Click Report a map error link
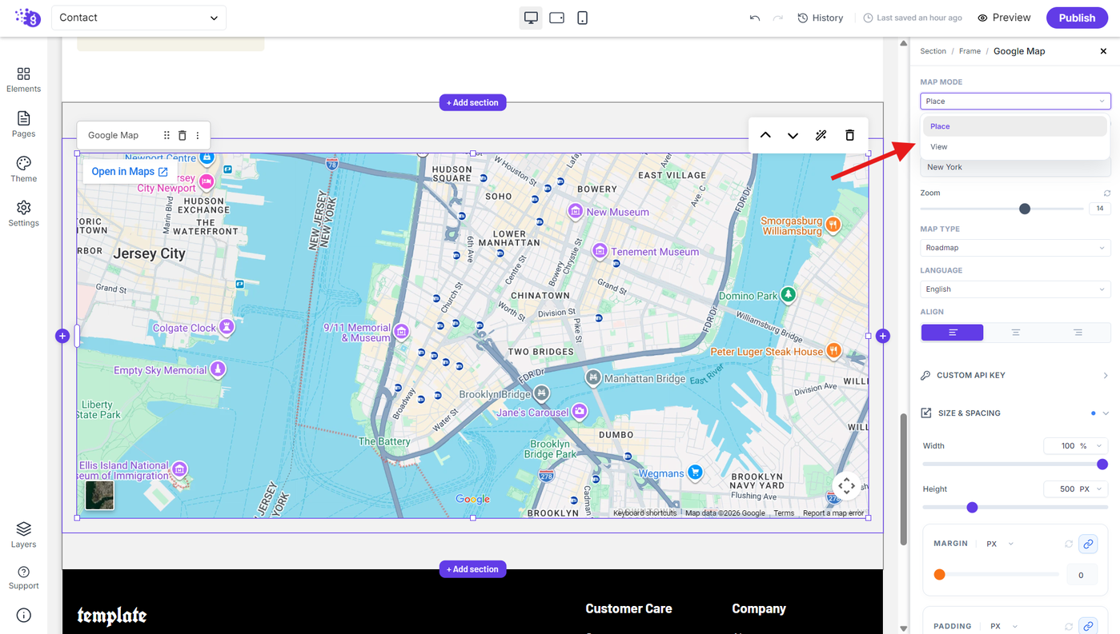The width and height of the screenshot is (1120, 634). pos(833,513)
